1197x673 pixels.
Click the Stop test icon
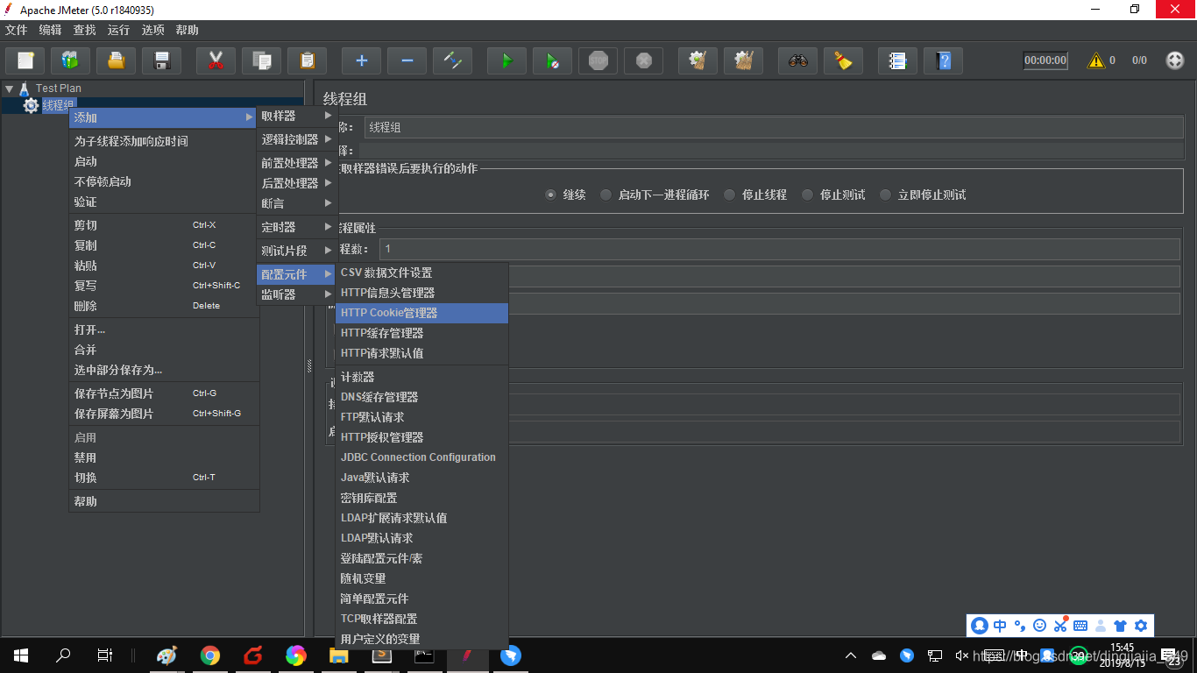pyautogui.click(x=598, y=60)
